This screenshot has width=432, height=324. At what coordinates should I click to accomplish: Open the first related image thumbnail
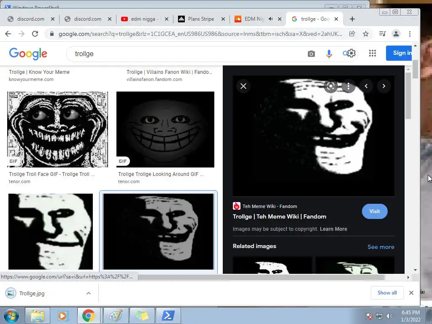[x=272, y=265]
